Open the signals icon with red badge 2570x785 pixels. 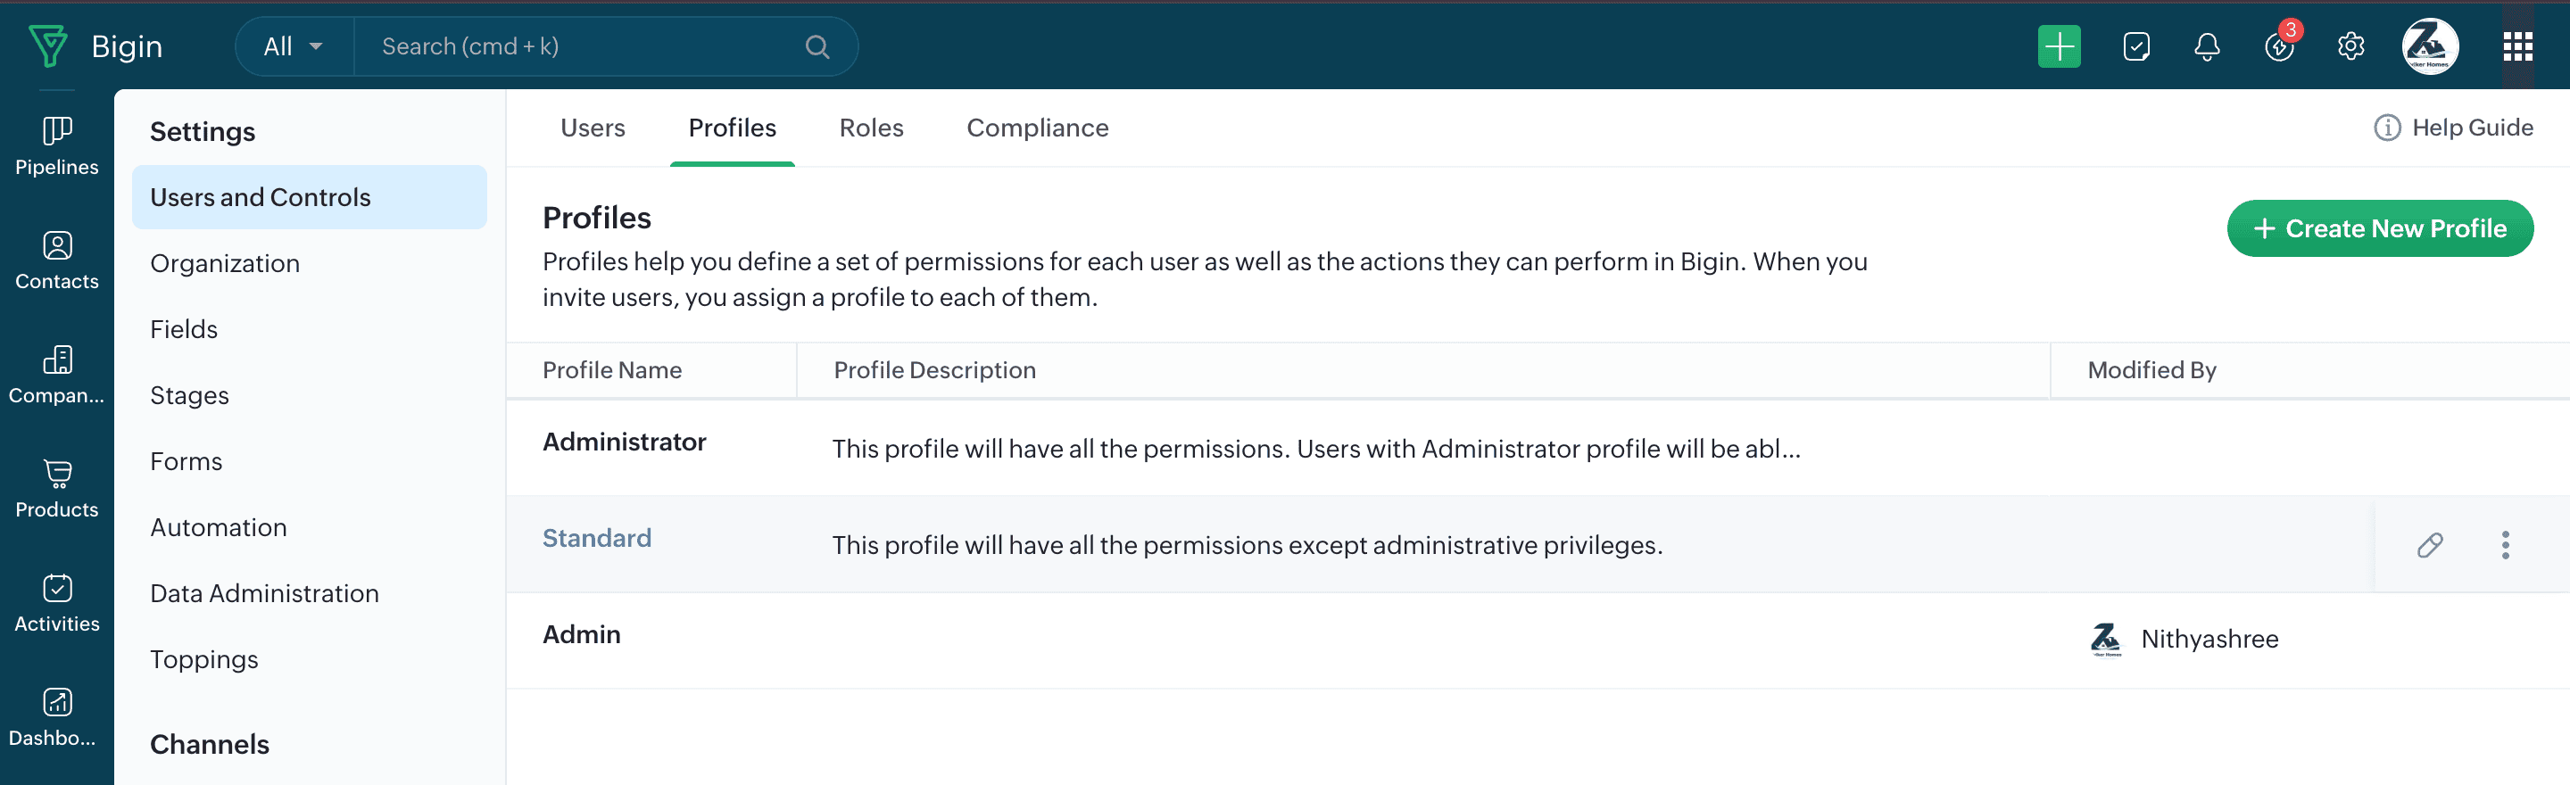2279,47
